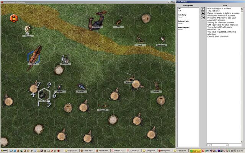Image resolution: width=245 pixels, height=153 pixels.
Task: Select the snake token near bottom center
Action: pyautogui.click(x=103, y=106)
